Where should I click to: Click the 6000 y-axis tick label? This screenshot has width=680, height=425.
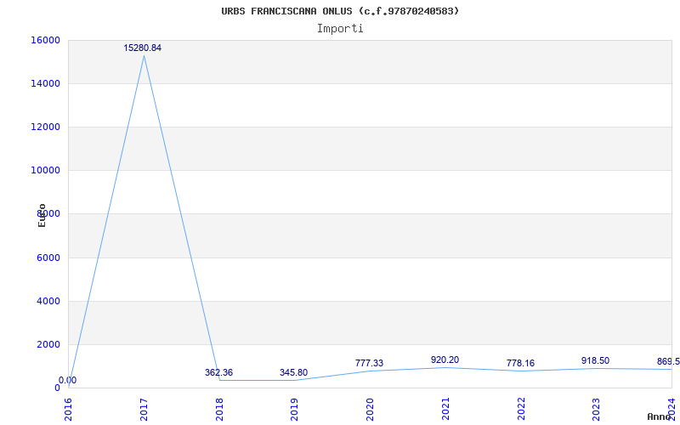click(48, 258)
